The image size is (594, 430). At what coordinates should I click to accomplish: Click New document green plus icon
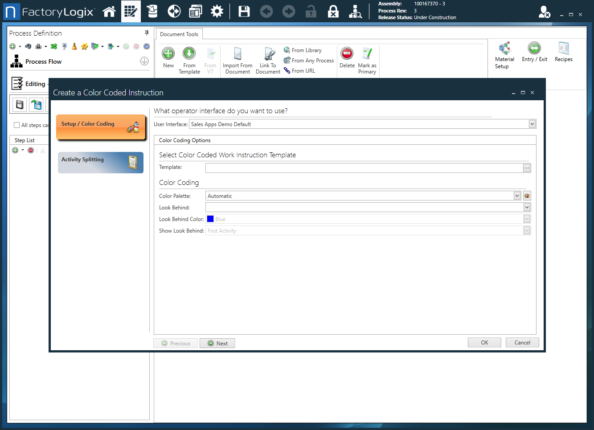pyautogui.click(x=168, y=54)
